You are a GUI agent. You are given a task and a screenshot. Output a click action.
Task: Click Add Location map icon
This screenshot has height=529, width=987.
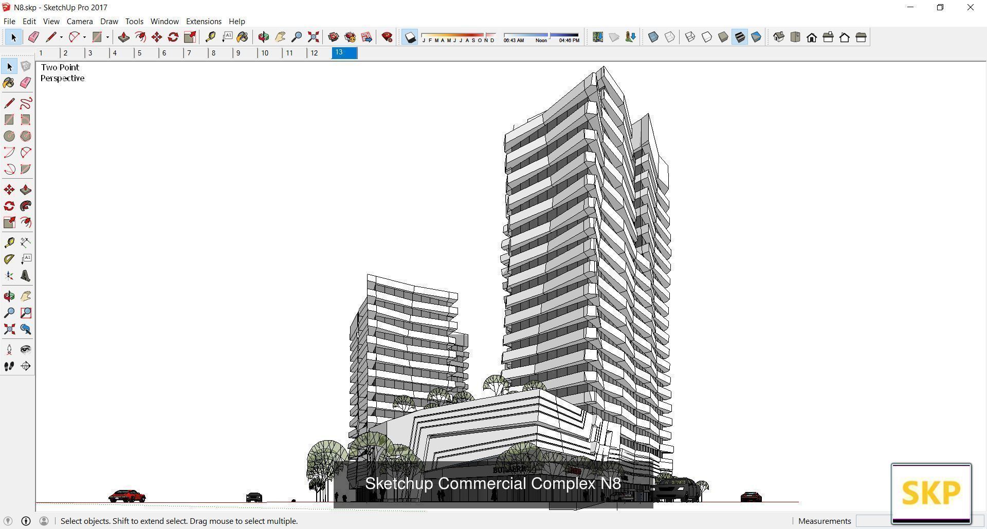coord(597,37)
